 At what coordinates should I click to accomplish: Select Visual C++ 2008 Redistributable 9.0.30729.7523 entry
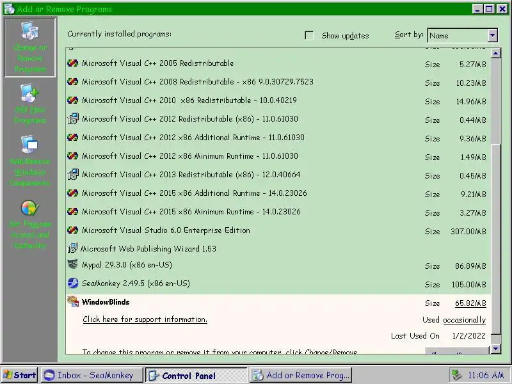coord(278,82)
